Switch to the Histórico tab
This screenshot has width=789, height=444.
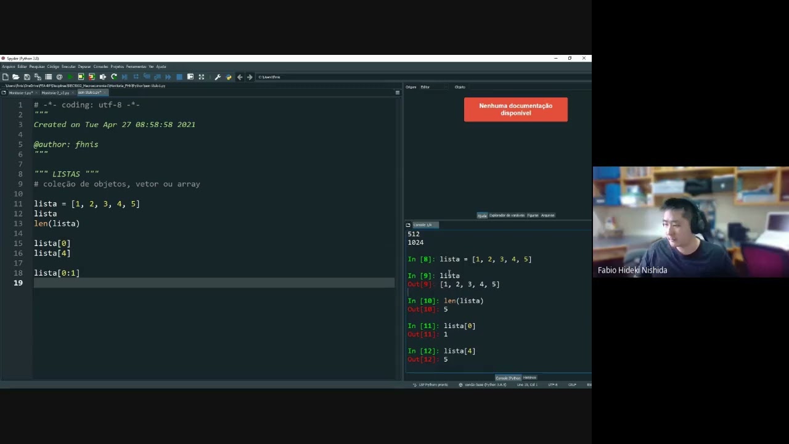pyautogui.click(x=529, y=377)
